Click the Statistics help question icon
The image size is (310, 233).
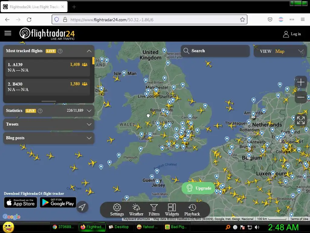point(40,111)
